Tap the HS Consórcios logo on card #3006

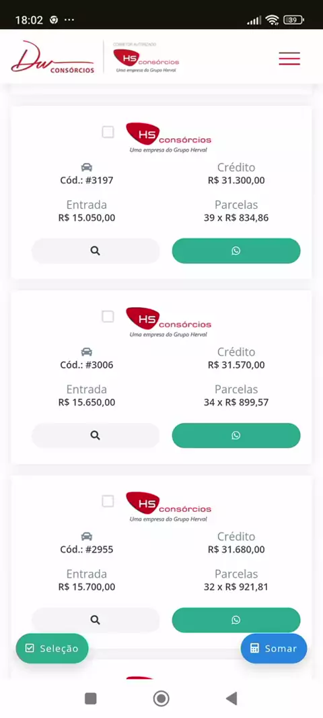(x=168, y=323)
